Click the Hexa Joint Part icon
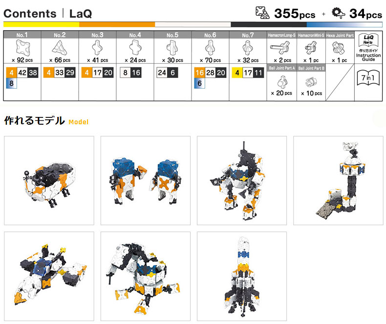Screen dimensions: 386x324 pos(338,48)
